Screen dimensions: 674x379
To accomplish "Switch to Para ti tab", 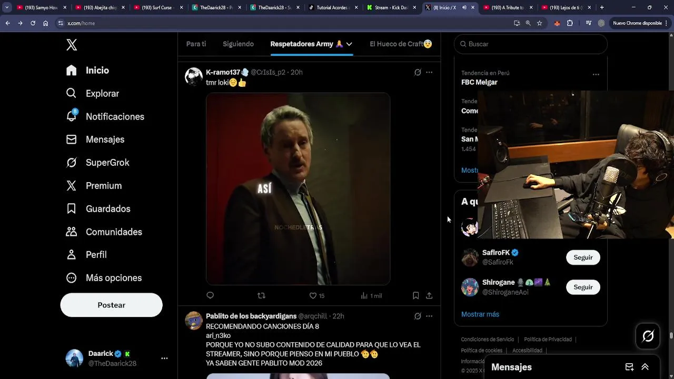I will click(196, 44).
